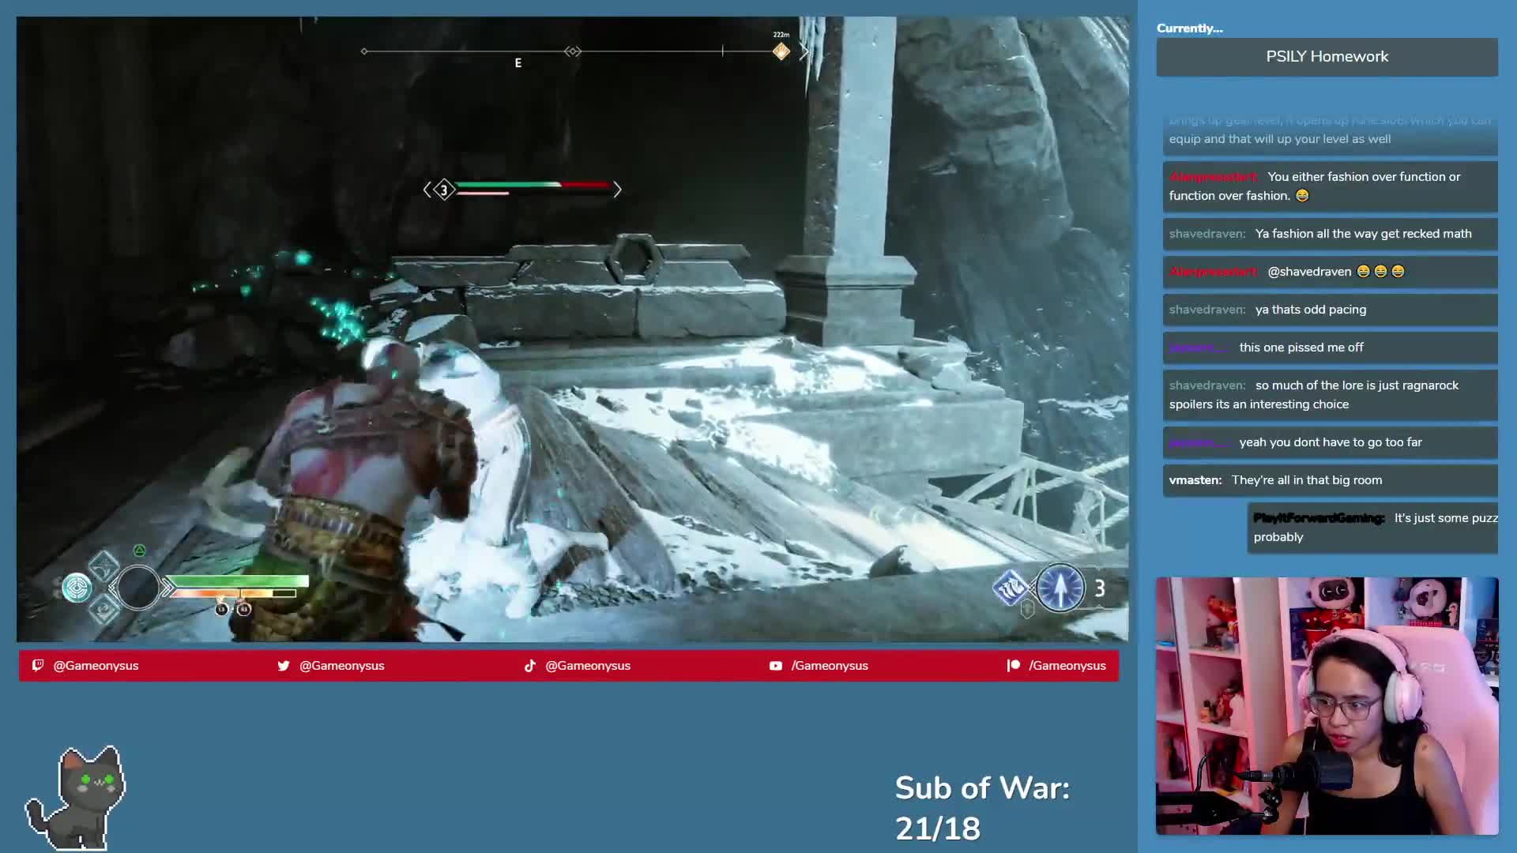1517x853 pixels.
Task: Click the arrow count number 3
Action: [1100, 588]
